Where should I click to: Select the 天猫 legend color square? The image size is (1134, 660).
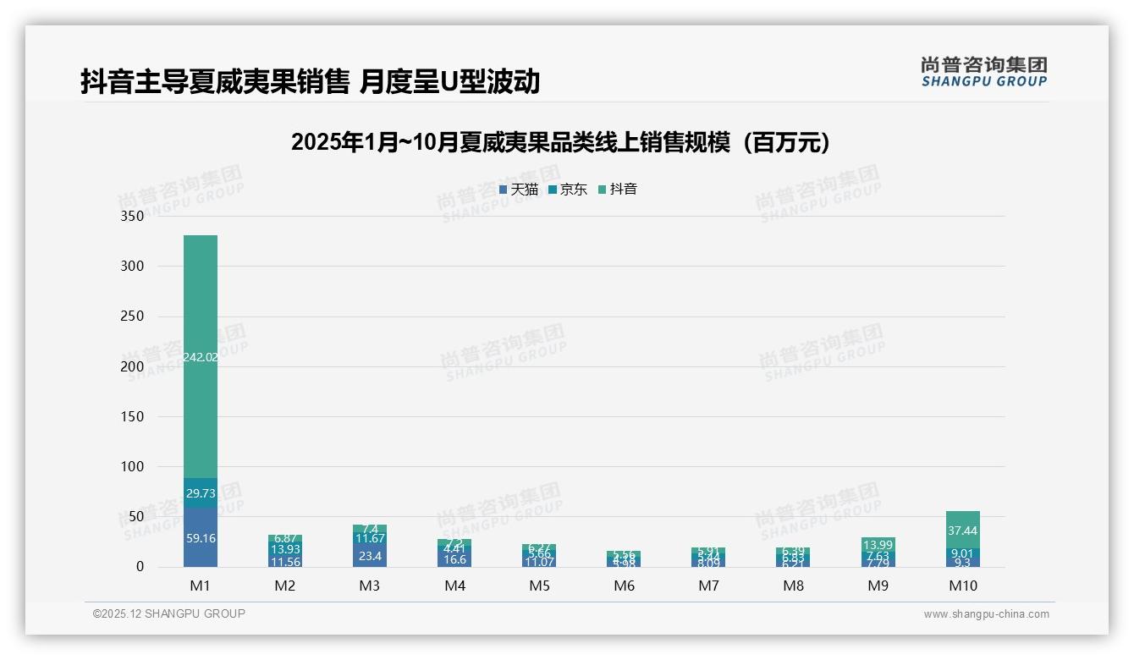[x=503, y=190]
